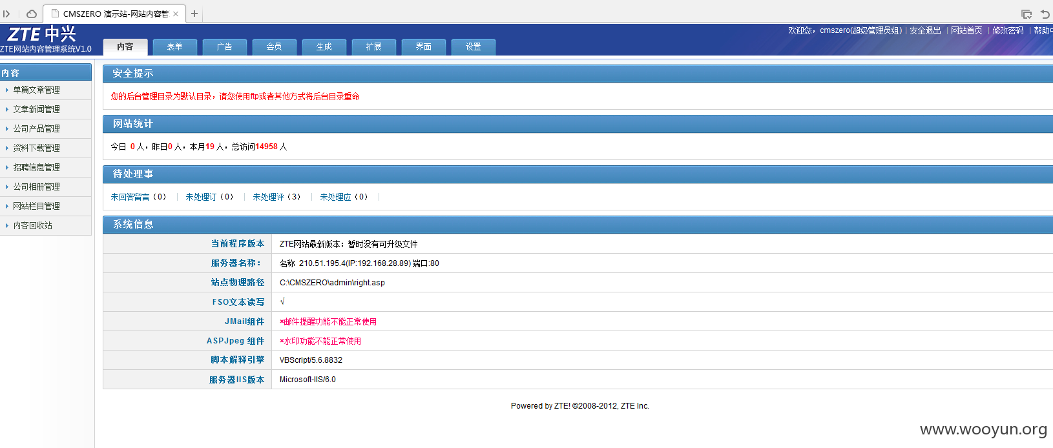Viewport: 1053px width, 448px height.
Task: Click the cloud icon in browser bar
Action: [31, 14]
